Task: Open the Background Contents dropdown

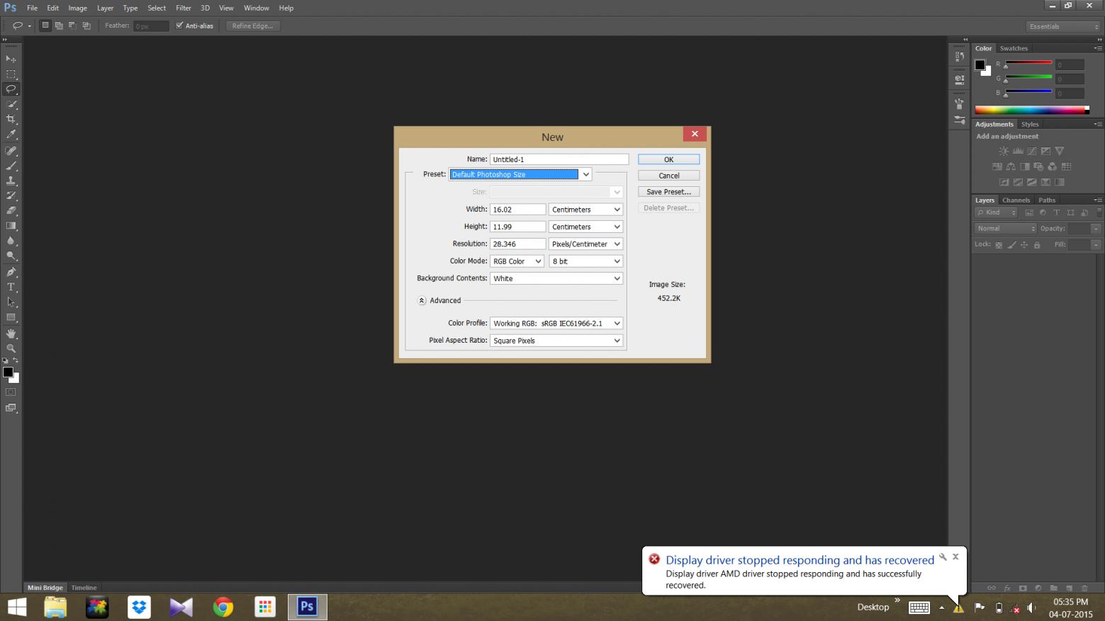Action: pyautogui.click(x=556, y=278)
